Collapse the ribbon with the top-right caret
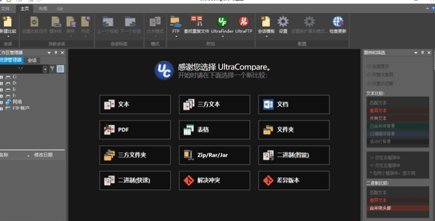435x221 pixels. [427, 9]
